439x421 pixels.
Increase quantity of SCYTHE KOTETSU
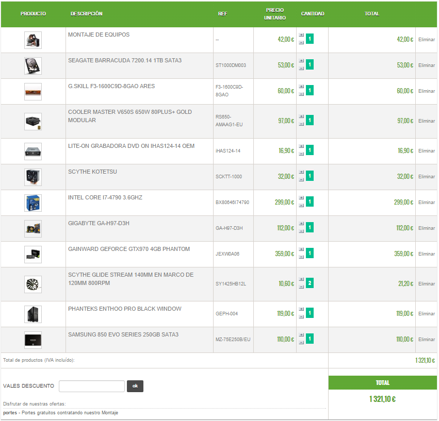click(x=301, y=172)
